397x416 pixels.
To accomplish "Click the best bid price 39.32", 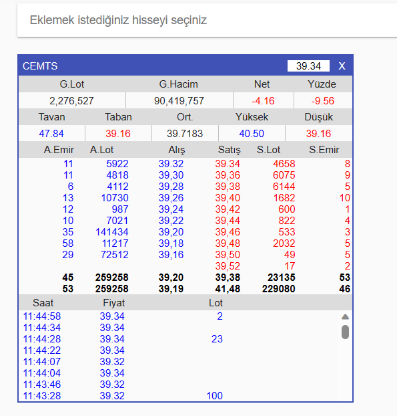I will [171, 164].
